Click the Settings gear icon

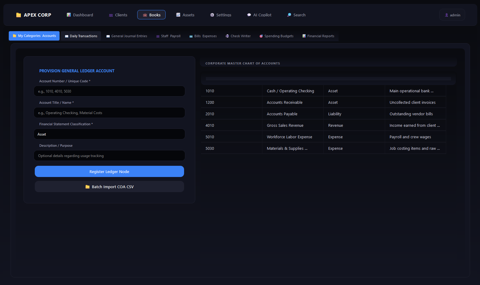212,15
